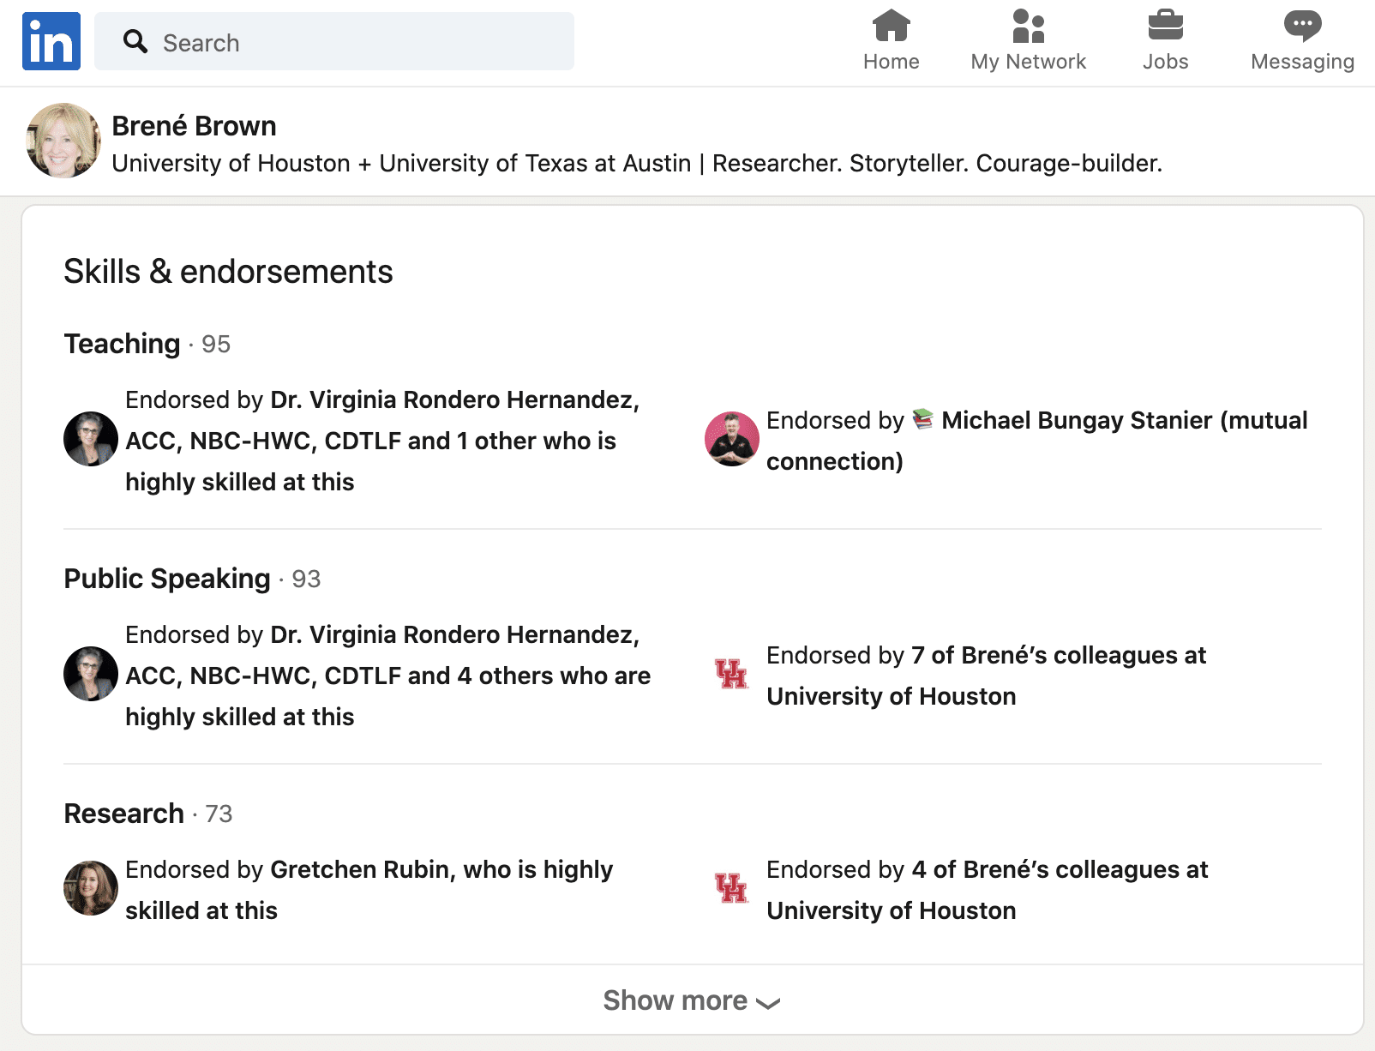The height and width of the screenshot is (1051, 1375).
Task: Click Virginia Rondero Hernandez avatar under Public Speaking
Action: (x=91, y=674)
